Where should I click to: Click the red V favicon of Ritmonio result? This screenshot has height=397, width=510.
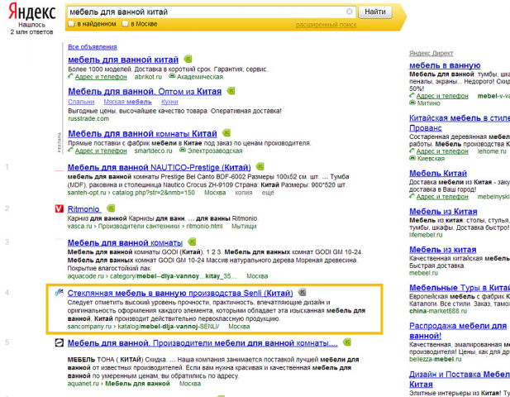[60, 208]
